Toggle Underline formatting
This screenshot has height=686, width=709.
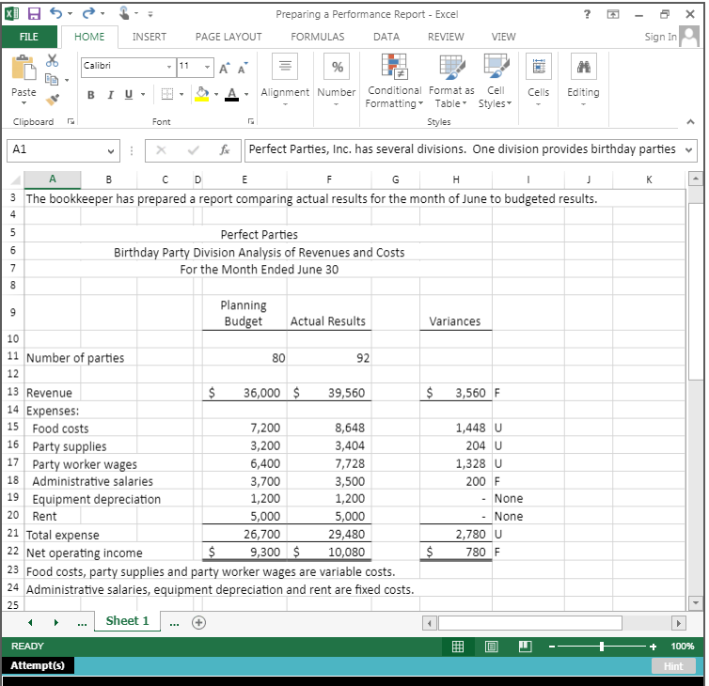129,95
